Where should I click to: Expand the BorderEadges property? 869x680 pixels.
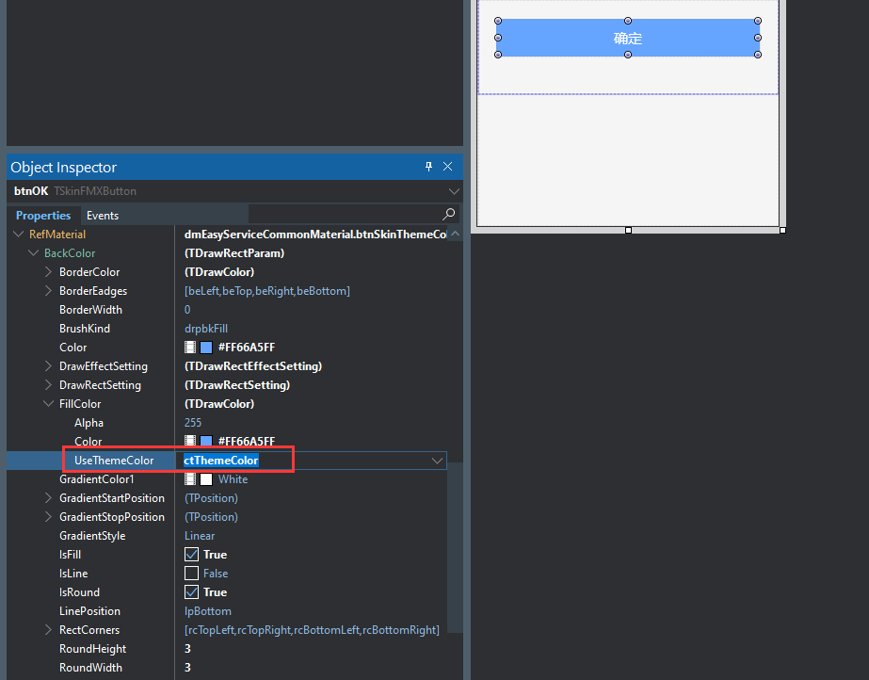coord(48,290)
